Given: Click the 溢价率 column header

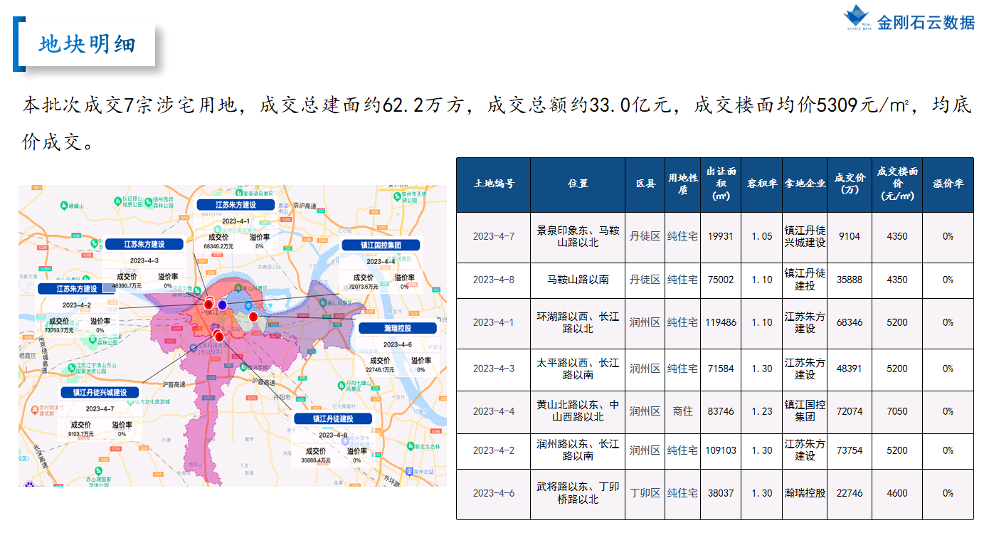Looking at the screenshot, I should (948, 184).
